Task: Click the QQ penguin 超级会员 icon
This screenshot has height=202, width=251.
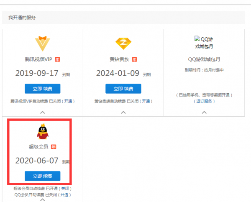Action: click(x=43, y=132)
